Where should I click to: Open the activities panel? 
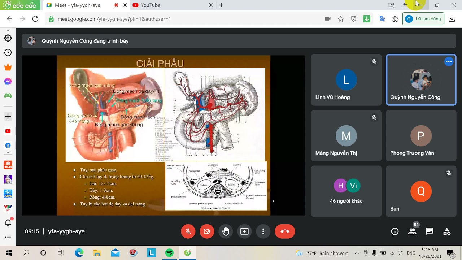click(x=447, y=231)
